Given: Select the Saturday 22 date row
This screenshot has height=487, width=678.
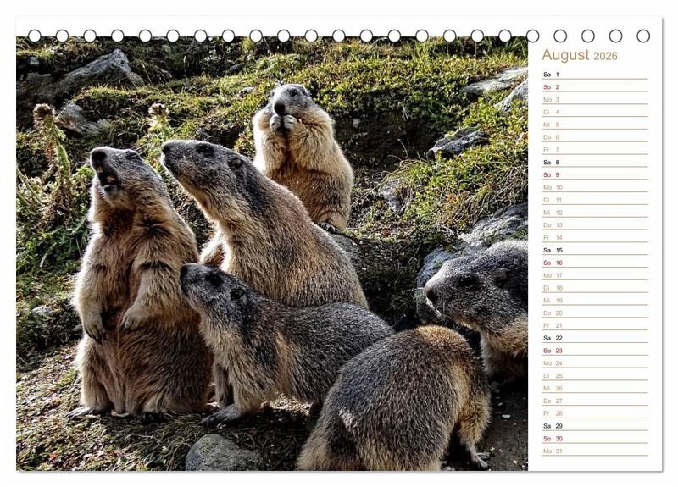Looking at the screenshot, I should (x=594, y=338).
